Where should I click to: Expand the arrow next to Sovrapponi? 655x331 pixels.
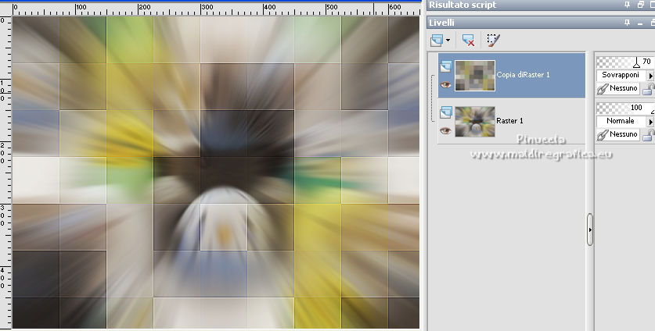click(650, 76)
